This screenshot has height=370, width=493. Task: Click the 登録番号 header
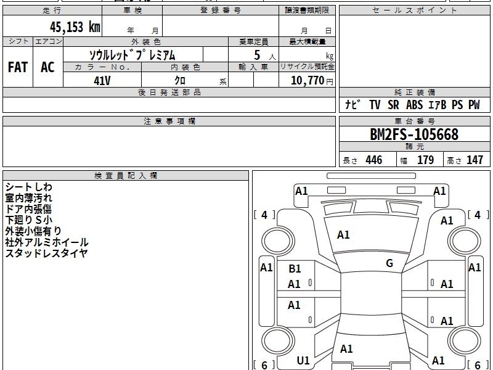221,10
